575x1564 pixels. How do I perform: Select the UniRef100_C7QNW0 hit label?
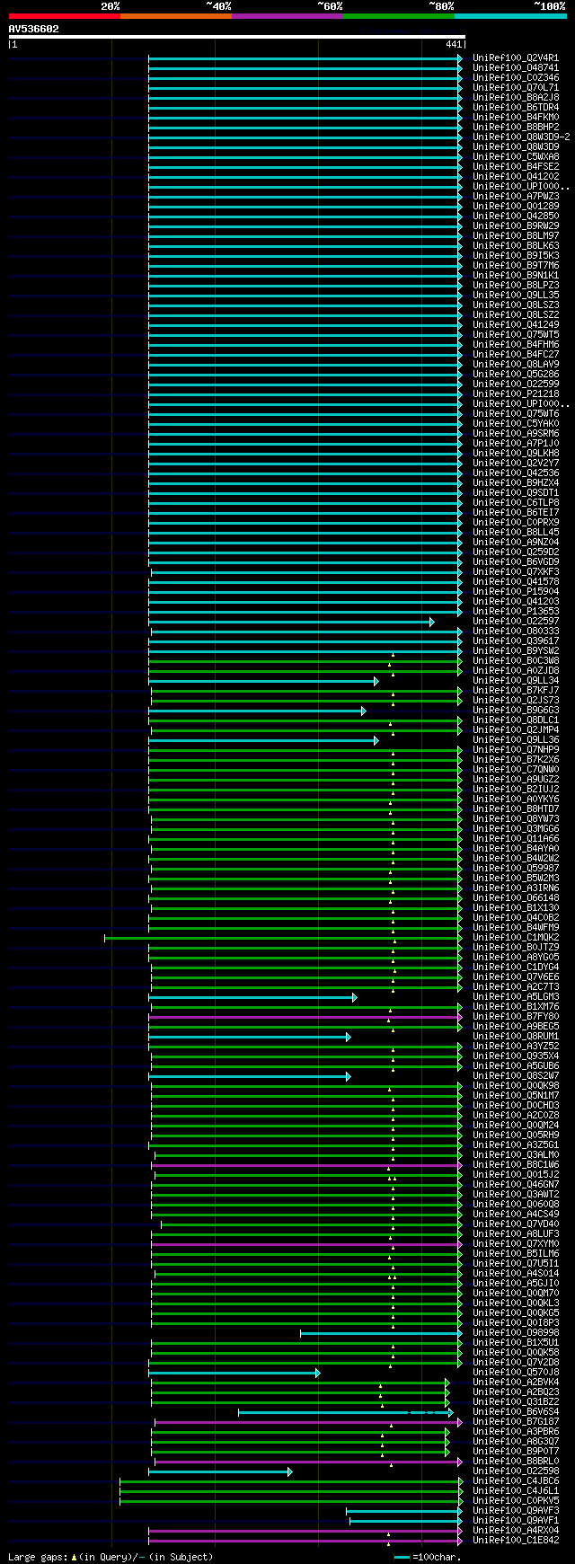[516, 769]
